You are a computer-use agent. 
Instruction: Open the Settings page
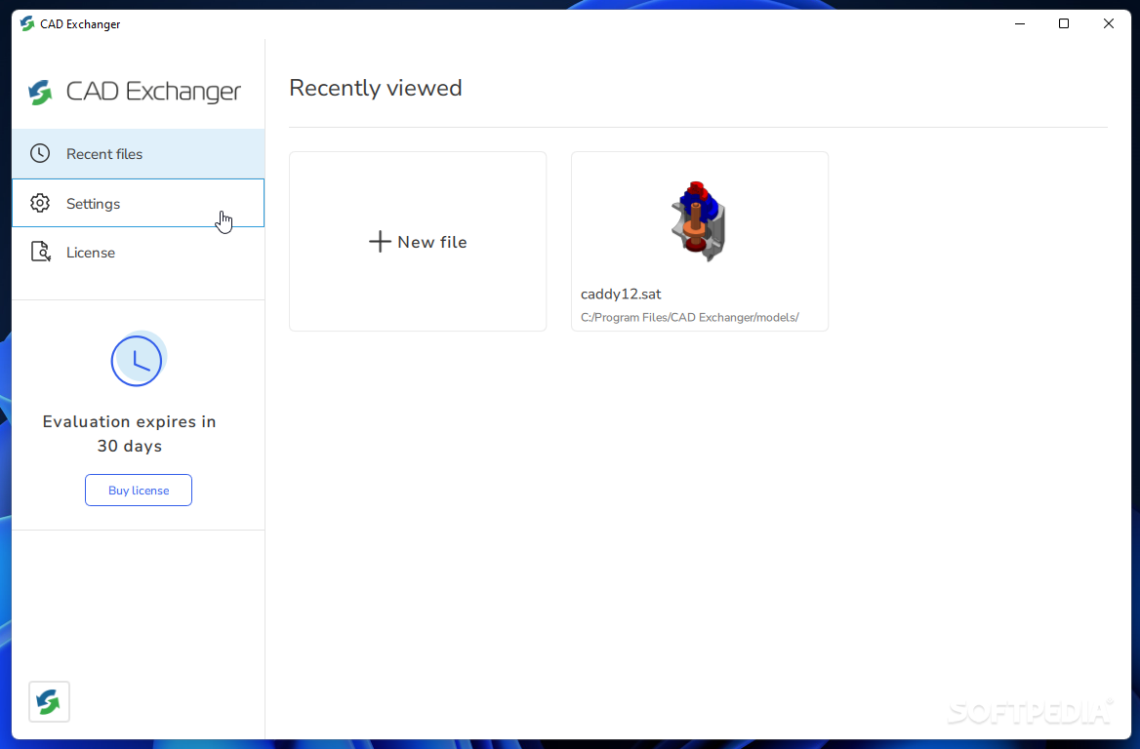pyautogui.click(x=139, y=203)
